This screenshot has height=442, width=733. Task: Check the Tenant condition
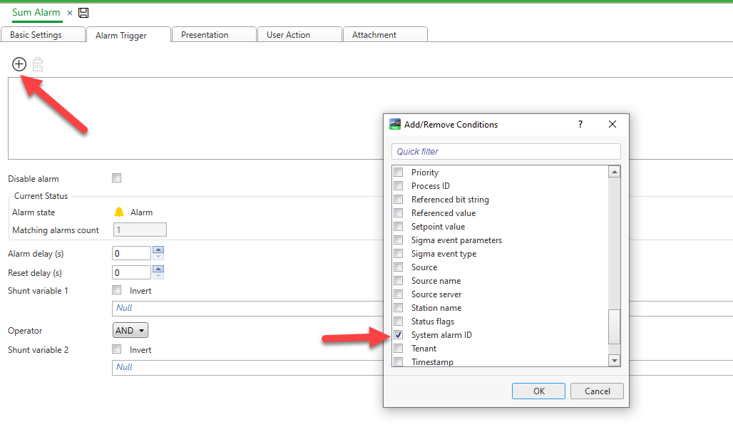point(399,348)
